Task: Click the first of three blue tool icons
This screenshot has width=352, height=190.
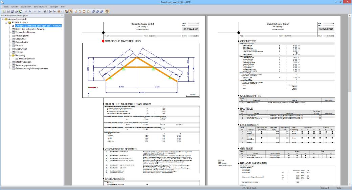Action: pos(94,11)
